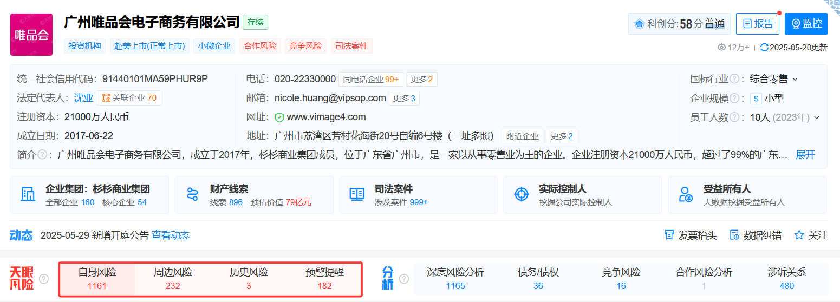Viewport: 840px width, 302px height.
Task: Open the 财产线索 card
Action: point(254,195)
